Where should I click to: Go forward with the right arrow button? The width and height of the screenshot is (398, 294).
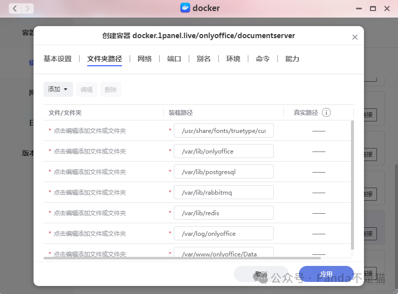click(x=28, y=9)
